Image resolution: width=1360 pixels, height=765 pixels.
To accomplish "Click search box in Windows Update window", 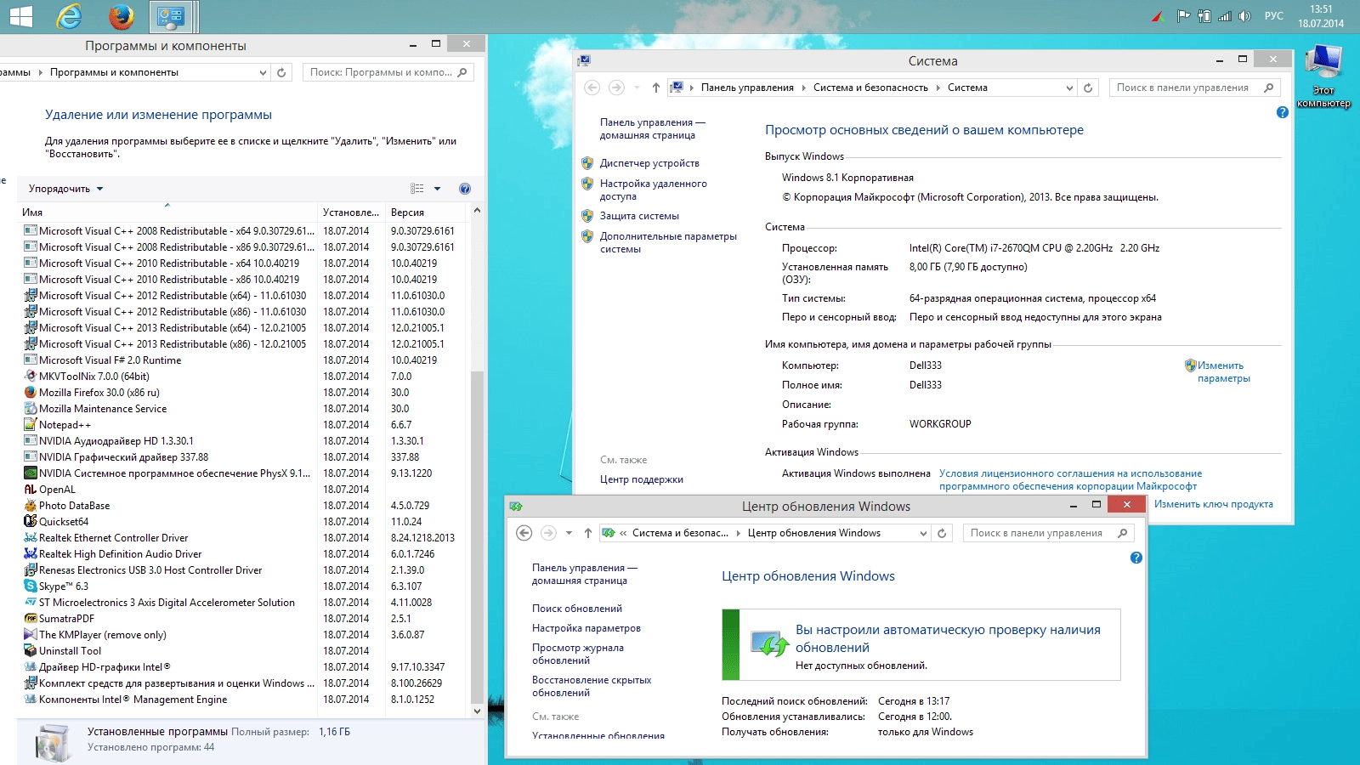I will (1048, 533).
